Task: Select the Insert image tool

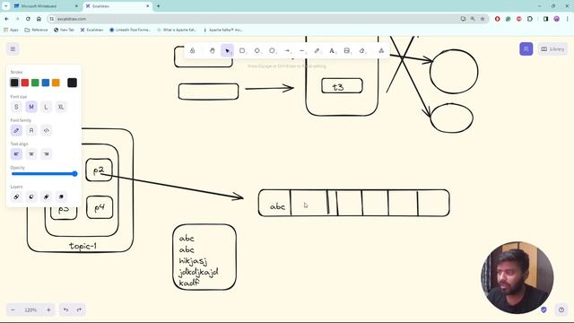Action: 347,50
